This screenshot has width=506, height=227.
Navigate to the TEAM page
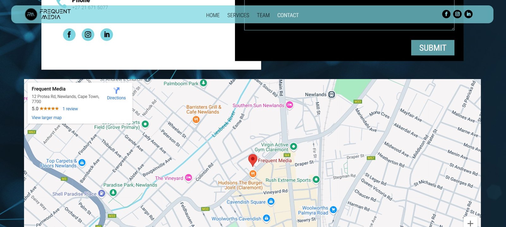click(263, 15)
